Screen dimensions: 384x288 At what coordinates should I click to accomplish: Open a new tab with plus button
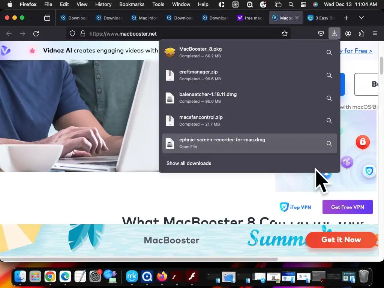point(346,18)
